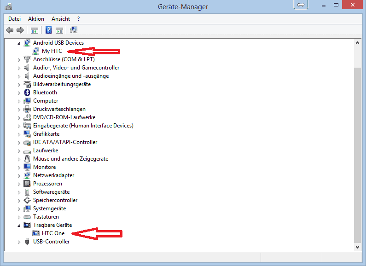Click the Anschlüsse (COM & LPT) port icon

27,59
